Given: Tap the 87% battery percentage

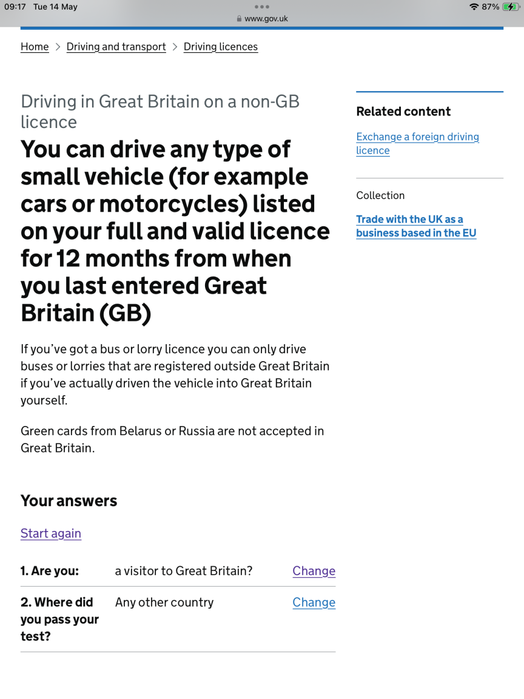Looking at the screenshot, I should [490, 7].
